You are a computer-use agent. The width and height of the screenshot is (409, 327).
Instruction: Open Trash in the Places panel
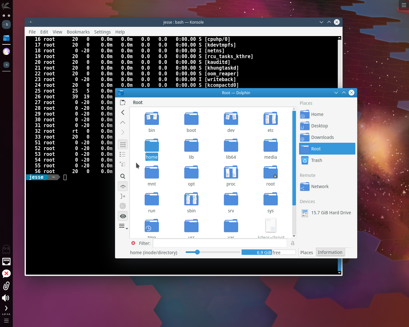point(327,160)
